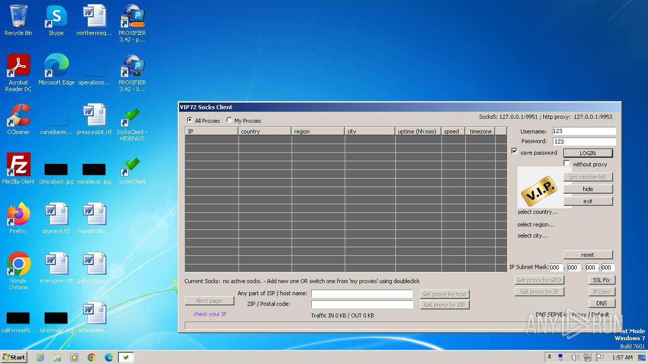Select the My Proxies radio button
This screenshot has width=648, height=364.
229,120
